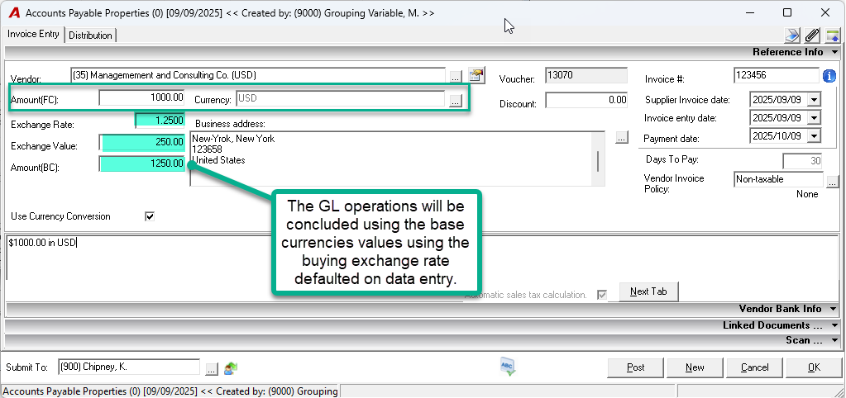This screenshot has height=398, width=846.
Task: Click the Exchange Value field
Action: (x=142, y=142)
